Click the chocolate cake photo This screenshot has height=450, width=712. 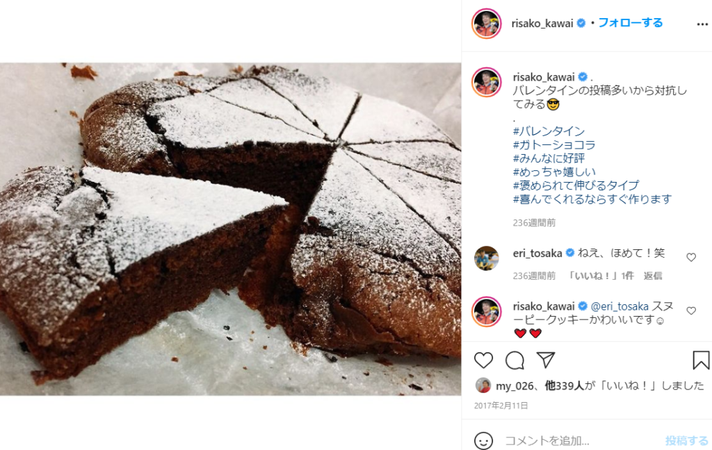[230, 229]
